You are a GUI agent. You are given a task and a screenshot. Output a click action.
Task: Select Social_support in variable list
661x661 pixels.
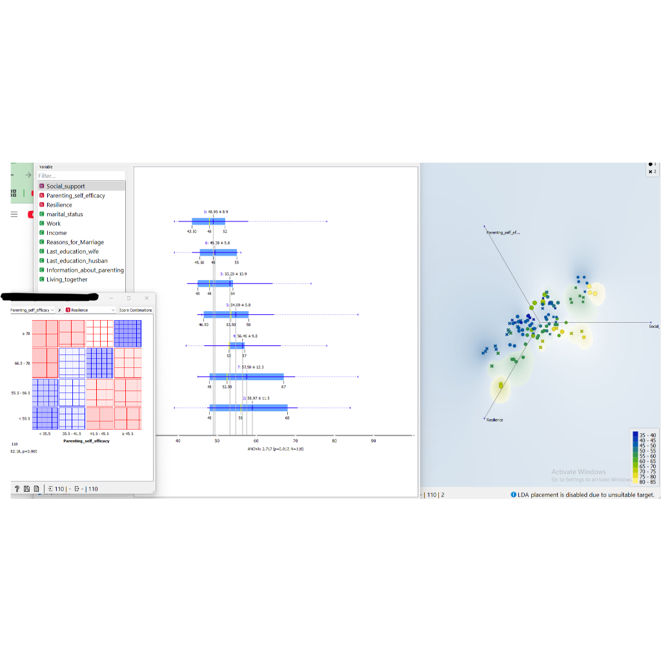point(81,186)
